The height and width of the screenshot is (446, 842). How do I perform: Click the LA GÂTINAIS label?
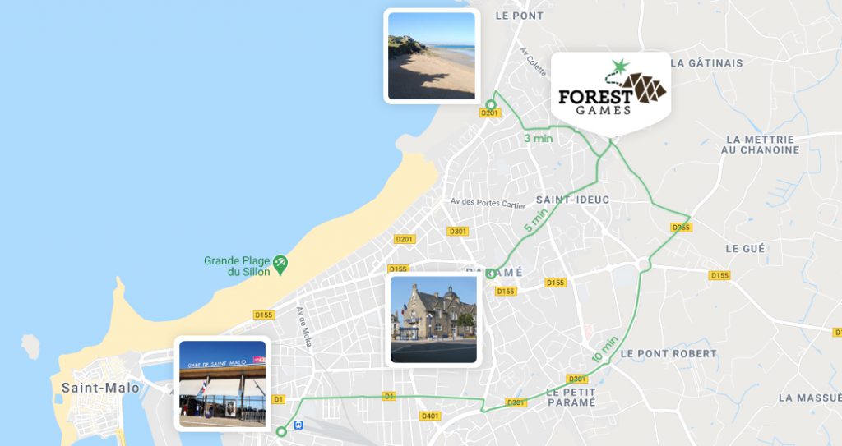(706, 63)
